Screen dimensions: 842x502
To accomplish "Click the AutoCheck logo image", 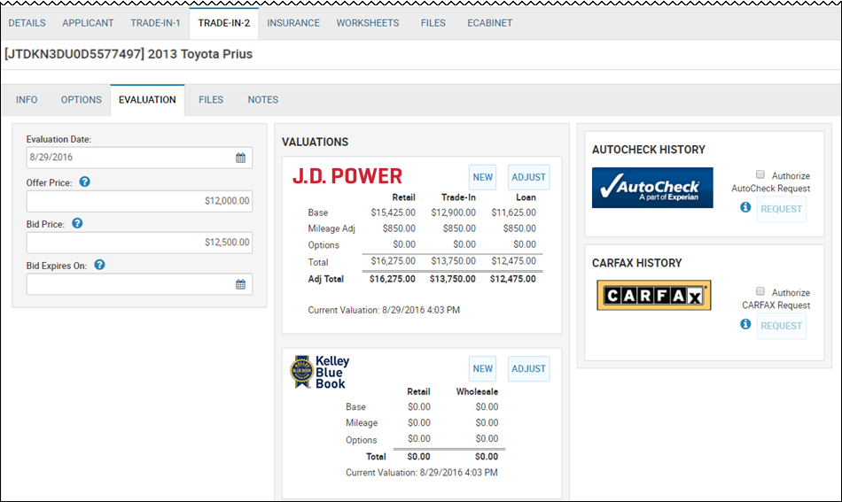I will point(652,188).
